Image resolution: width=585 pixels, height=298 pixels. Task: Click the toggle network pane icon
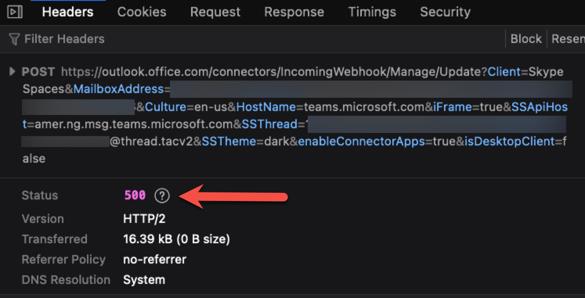(x=14, y=12)
